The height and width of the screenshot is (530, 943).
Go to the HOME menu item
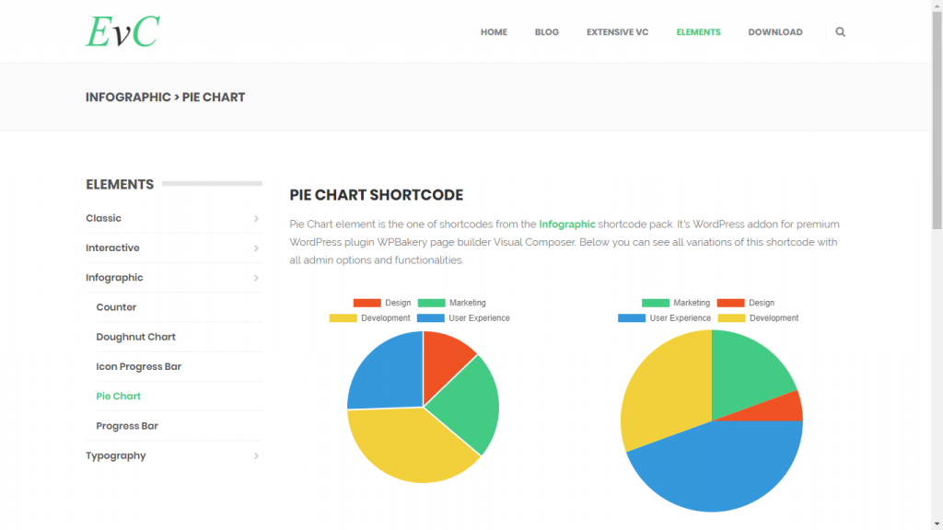click(x=494, y=32)
